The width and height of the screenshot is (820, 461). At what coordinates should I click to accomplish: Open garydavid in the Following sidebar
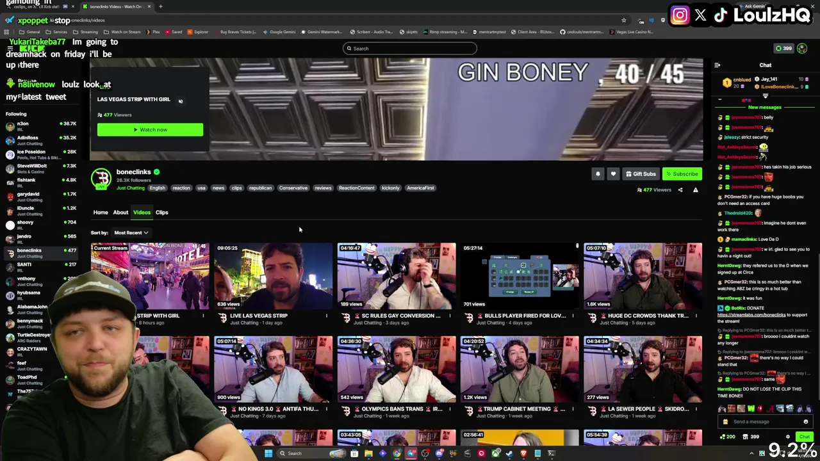41,197
